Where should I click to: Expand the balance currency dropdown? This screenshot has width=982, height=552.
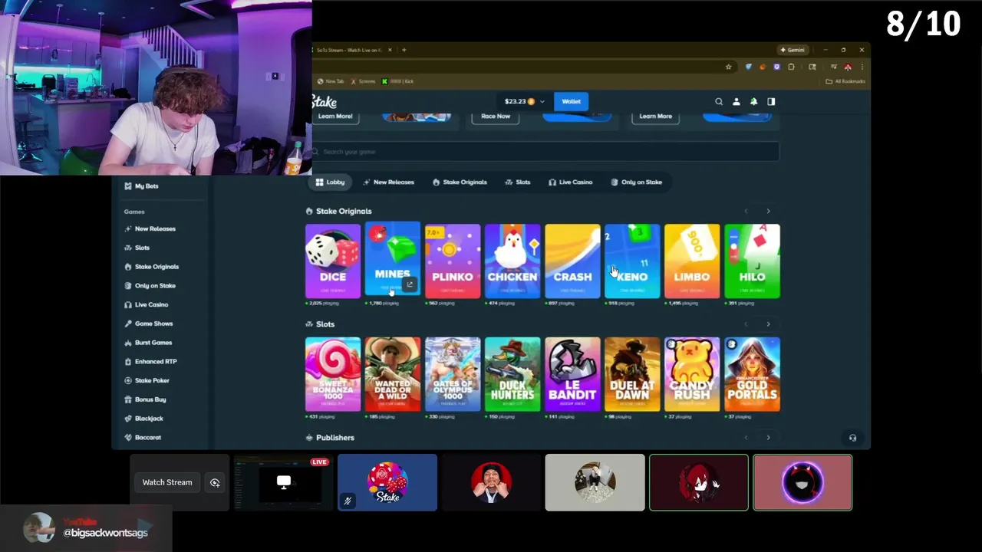tap(542, 101)
